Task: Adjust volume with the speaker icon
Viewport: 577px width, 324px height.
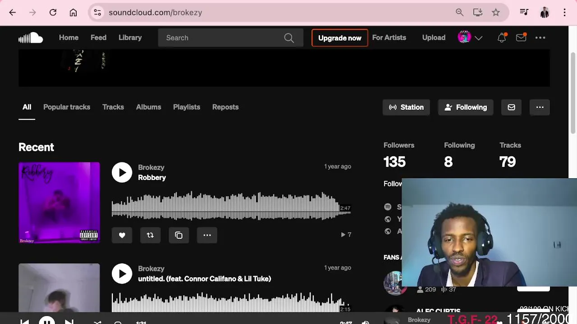Action: coord(366,322)
